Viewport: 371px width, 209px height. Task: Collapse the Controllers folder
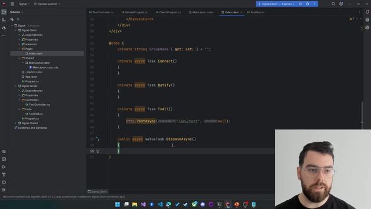[19, 100]
